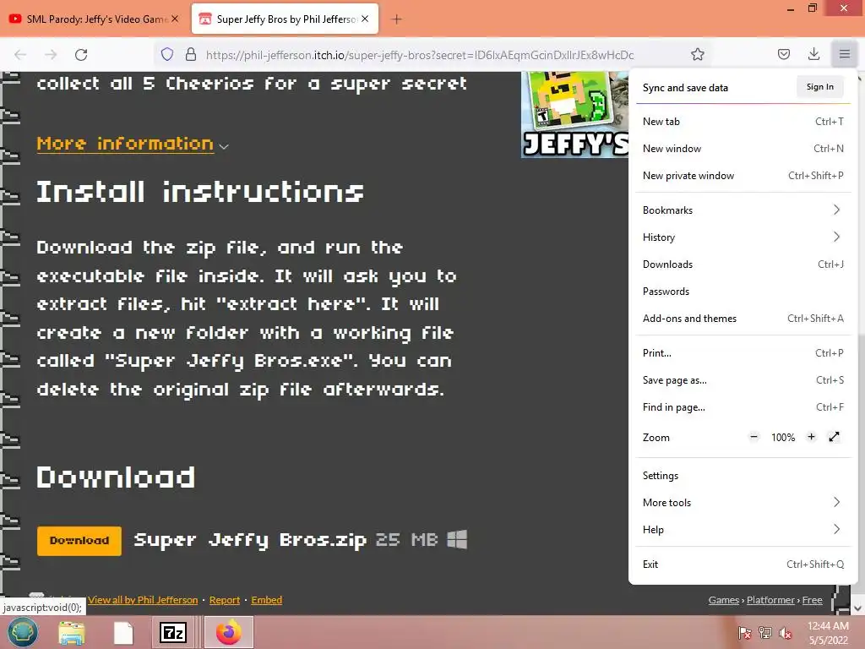Open Settings from the menu
This screenshot has width=865, height=649.
[x=742, y=475]
